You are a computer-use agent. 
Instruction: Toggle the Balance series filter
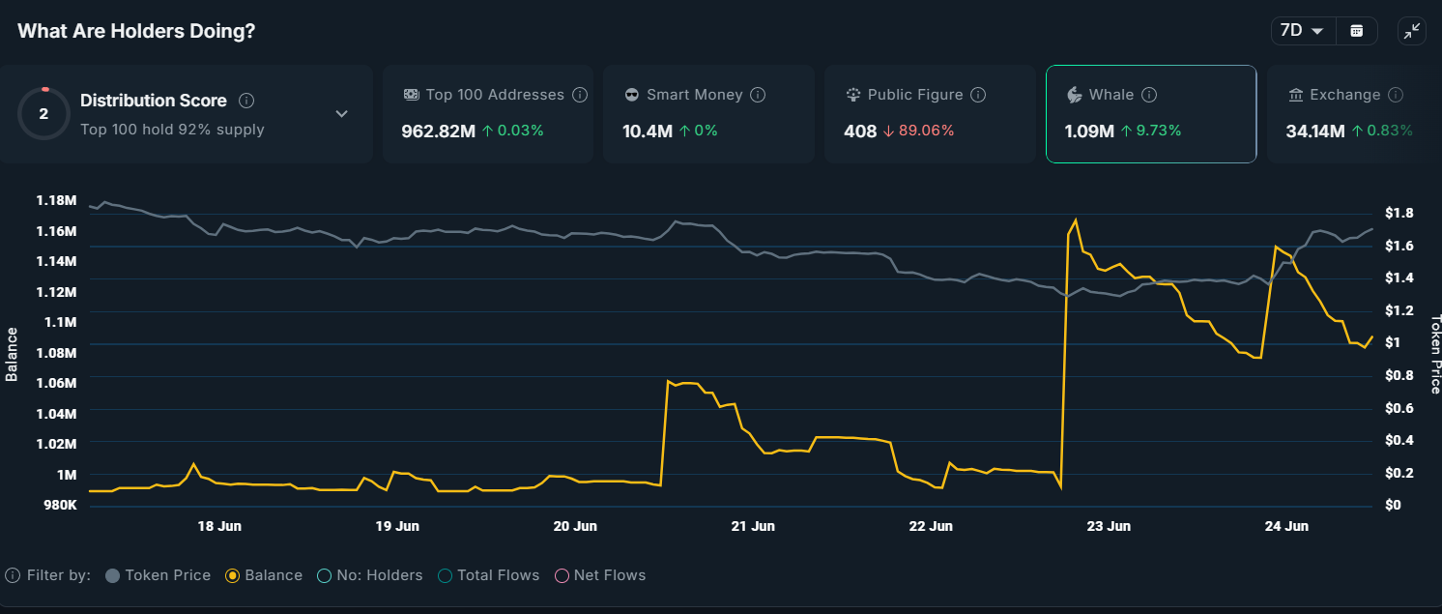tap(264, 575)
